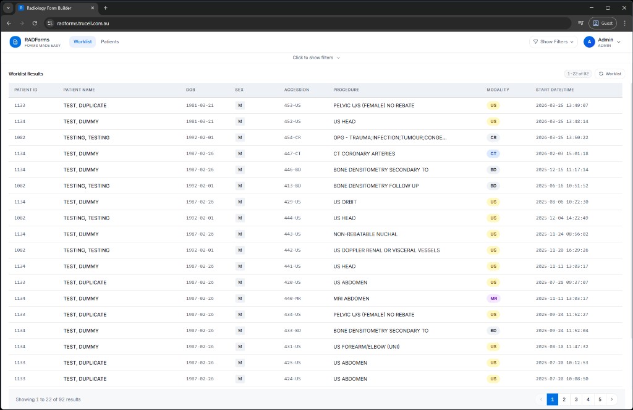Click start time 2025-11-24 08:56:02
Image resolution: width=633 pixels, height=410 pixels.
coord(561,234)
